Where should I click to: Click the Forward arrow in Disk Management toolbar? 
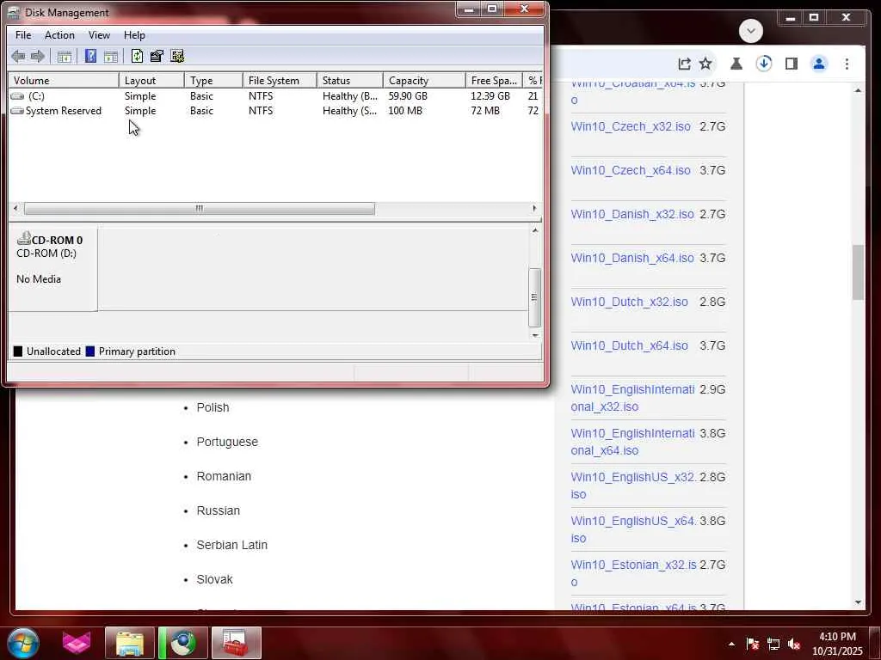[x=38, y=56]
